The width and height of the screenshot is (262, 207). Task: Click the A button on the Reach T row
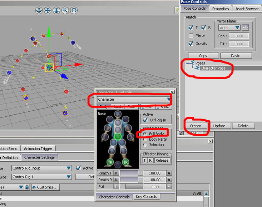click(x=169, y=173)
